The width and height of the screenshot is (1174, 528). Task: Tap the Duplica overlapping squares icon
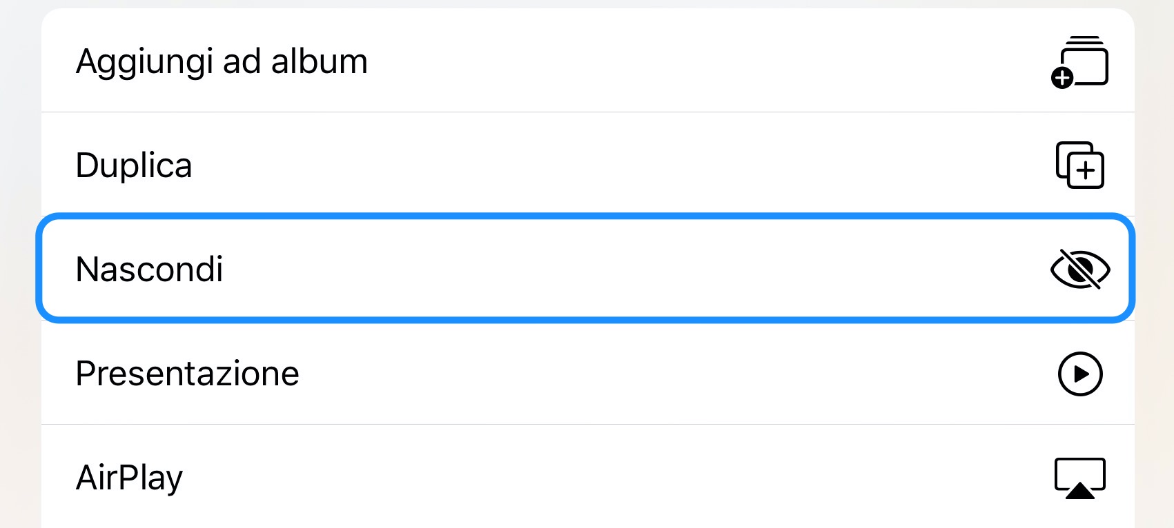pos(1080,165)
